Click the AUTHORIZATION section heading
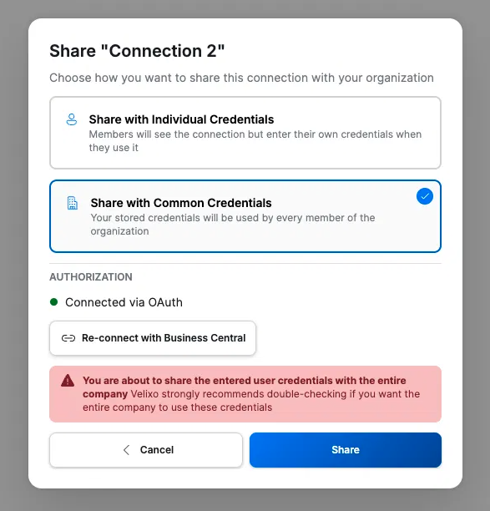 [91, 277]
